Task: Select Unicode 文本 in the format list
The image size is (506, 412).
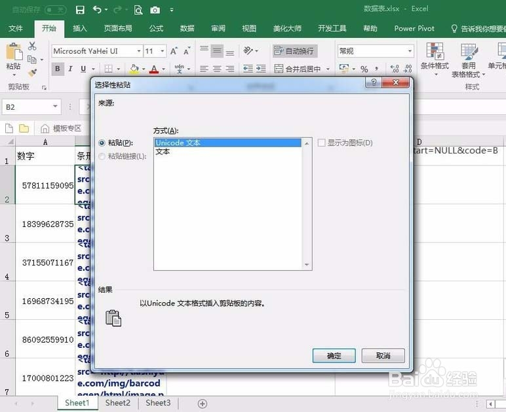Action: click(x=228, y=143)
